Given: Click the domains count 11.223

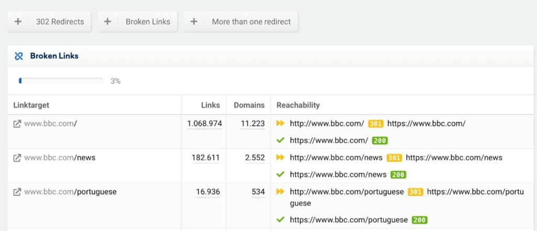Looking at the screenshot, I should click(x=253, y=123).
